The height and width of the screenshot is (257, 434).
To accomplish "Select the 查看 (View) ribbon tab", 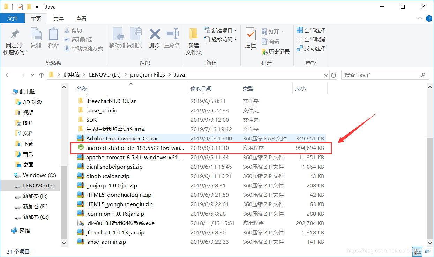I will [x=81, y=18].
